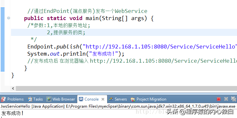This screenshot has height=118, width=237.
Task: Click the console output '发布成功!'
Action: [x=13, y=113]
